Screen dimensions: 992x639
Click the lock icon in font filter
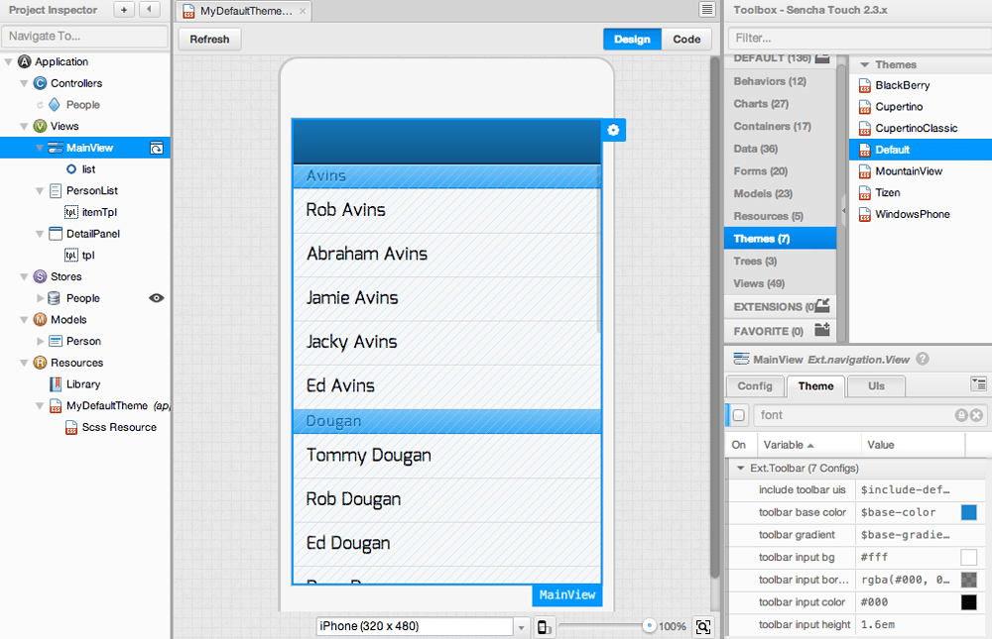pyautogui.click(x=961, y=415)
